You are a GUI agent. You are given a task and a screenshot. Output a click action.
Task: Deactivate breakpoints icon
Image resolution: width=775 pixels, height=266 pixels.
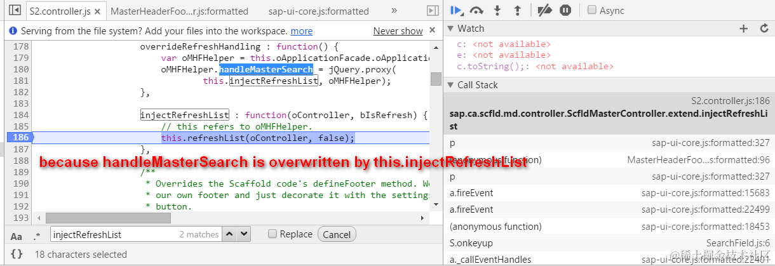[x=544, y=10]
